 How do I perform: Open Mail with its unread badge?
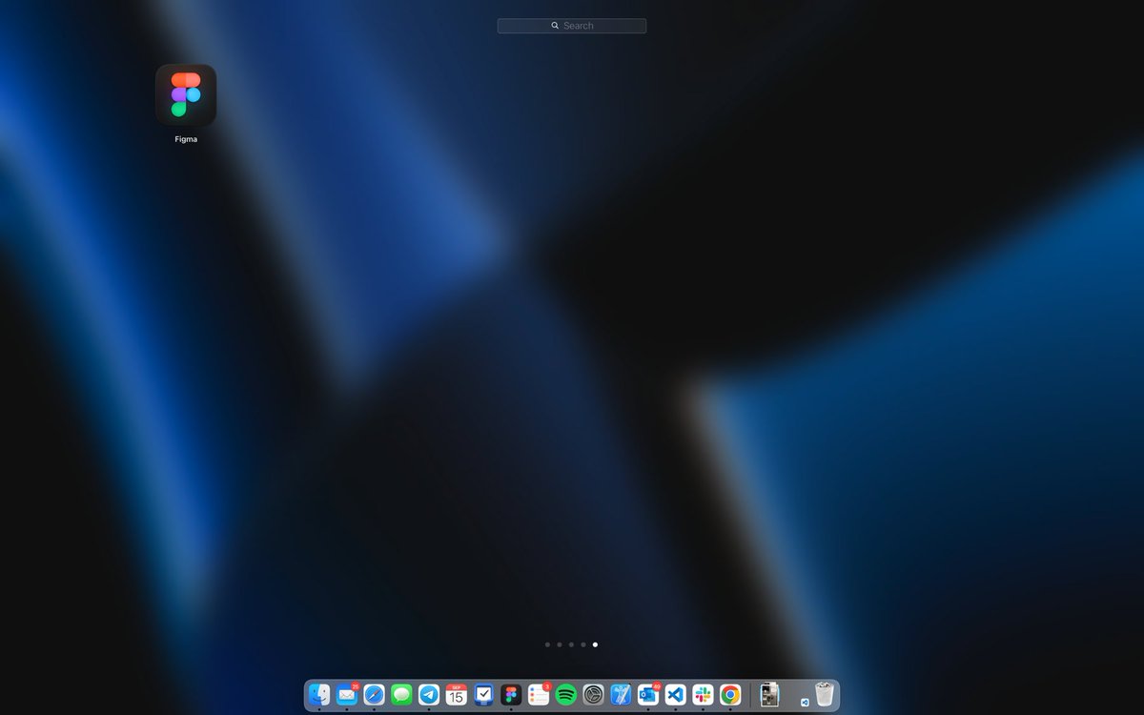(x=346, y=694)
